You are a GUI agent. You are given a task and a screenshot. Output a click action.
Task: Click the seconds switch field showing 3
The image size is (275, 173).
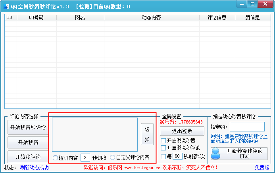click(85, 158)
